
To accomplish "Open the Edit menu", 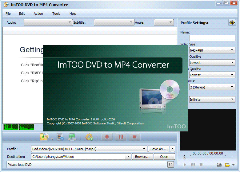I will pyautogui.click(x=22, y=14).
